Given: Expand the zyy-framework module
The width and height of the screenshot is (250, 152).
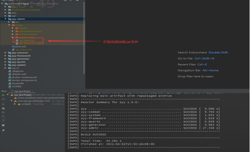Looking at the screenshot, I should [x=5, y=56].
